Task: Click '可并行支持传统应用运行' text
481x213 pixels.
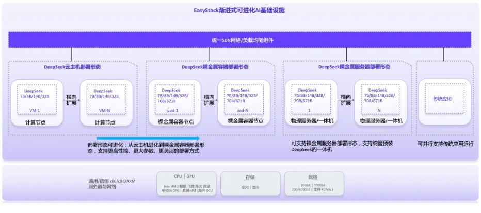Action: pyautogui.click(x=446, y=144)
